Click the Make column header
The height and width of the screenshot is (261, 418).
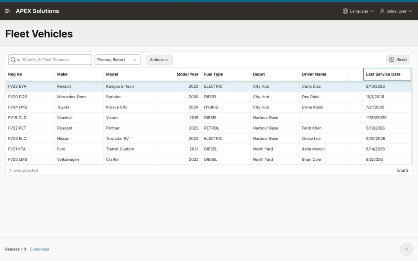pyautogui.click(x=79, y=74)
